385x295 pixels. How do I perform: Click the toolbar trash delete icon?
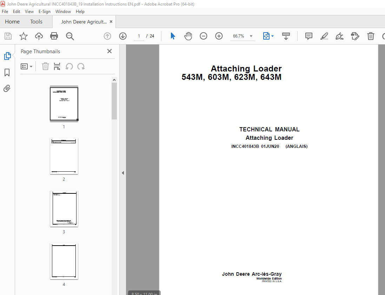tap(371, 36)
